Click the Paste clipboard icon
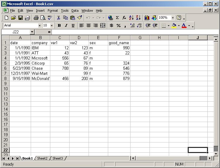This screenshot has height=168, width=220. 72,18
